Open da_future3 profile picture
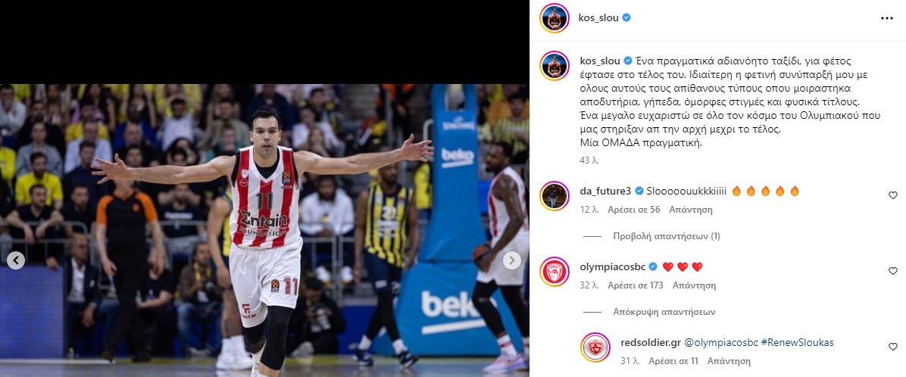This screenshot has height=377, width=906. coord(554,196)
